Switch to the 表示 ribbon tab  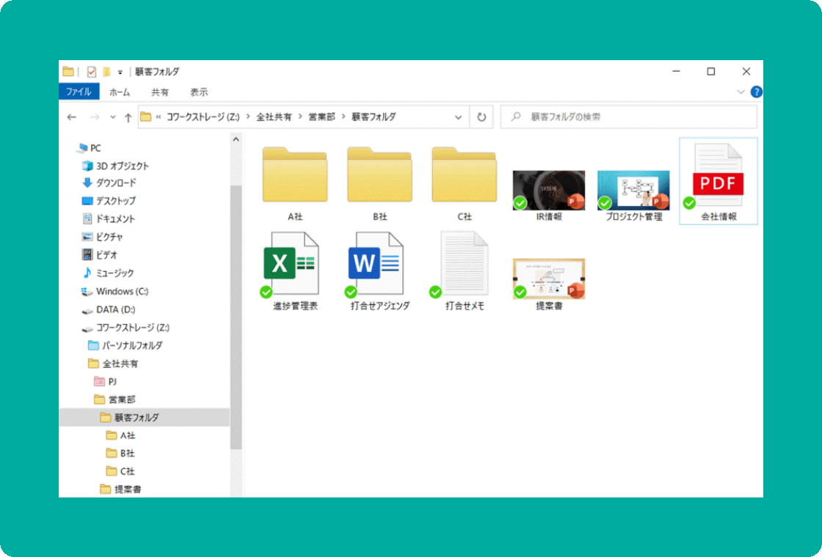(x=198, y=92)
